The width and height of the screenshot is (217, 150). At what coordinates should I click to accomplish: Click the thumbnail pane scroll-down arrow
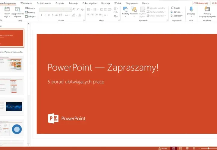[29, 145]
